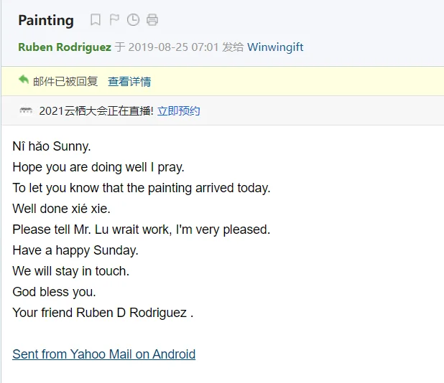Click the sentence mentioning Mr. Lu

pos(141,230)
